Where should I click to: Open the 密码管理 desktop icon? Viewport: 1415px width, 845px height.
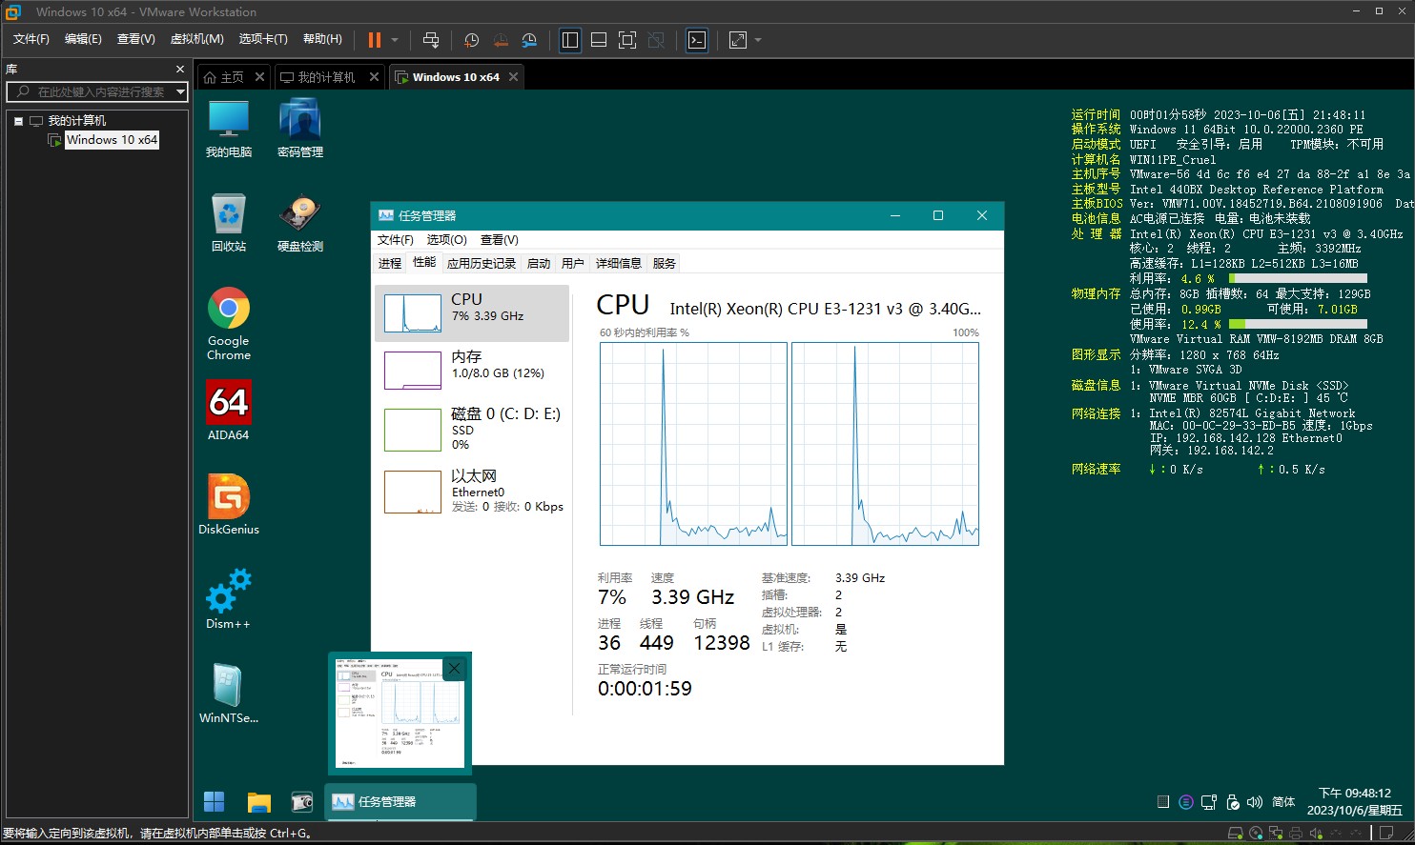300,130
